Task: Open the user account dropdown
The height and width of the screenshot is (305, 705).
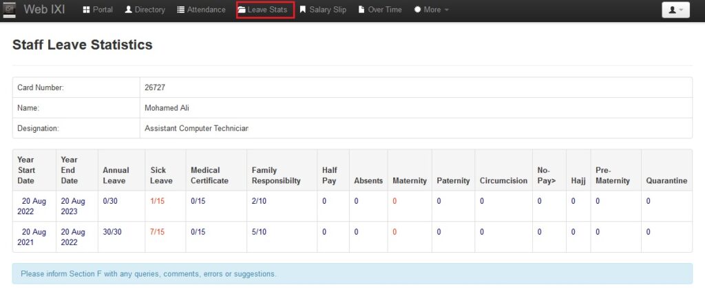Action: tap(675, 10)
